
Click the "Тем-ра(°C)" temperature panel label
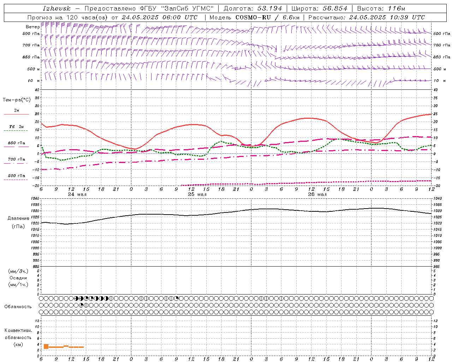pyautogui.click(x=17, y=100)
